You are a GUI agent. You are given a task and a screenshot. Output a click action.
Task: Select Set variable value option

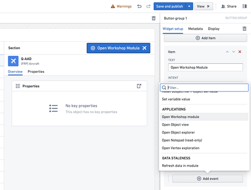[x=204, y=99]
